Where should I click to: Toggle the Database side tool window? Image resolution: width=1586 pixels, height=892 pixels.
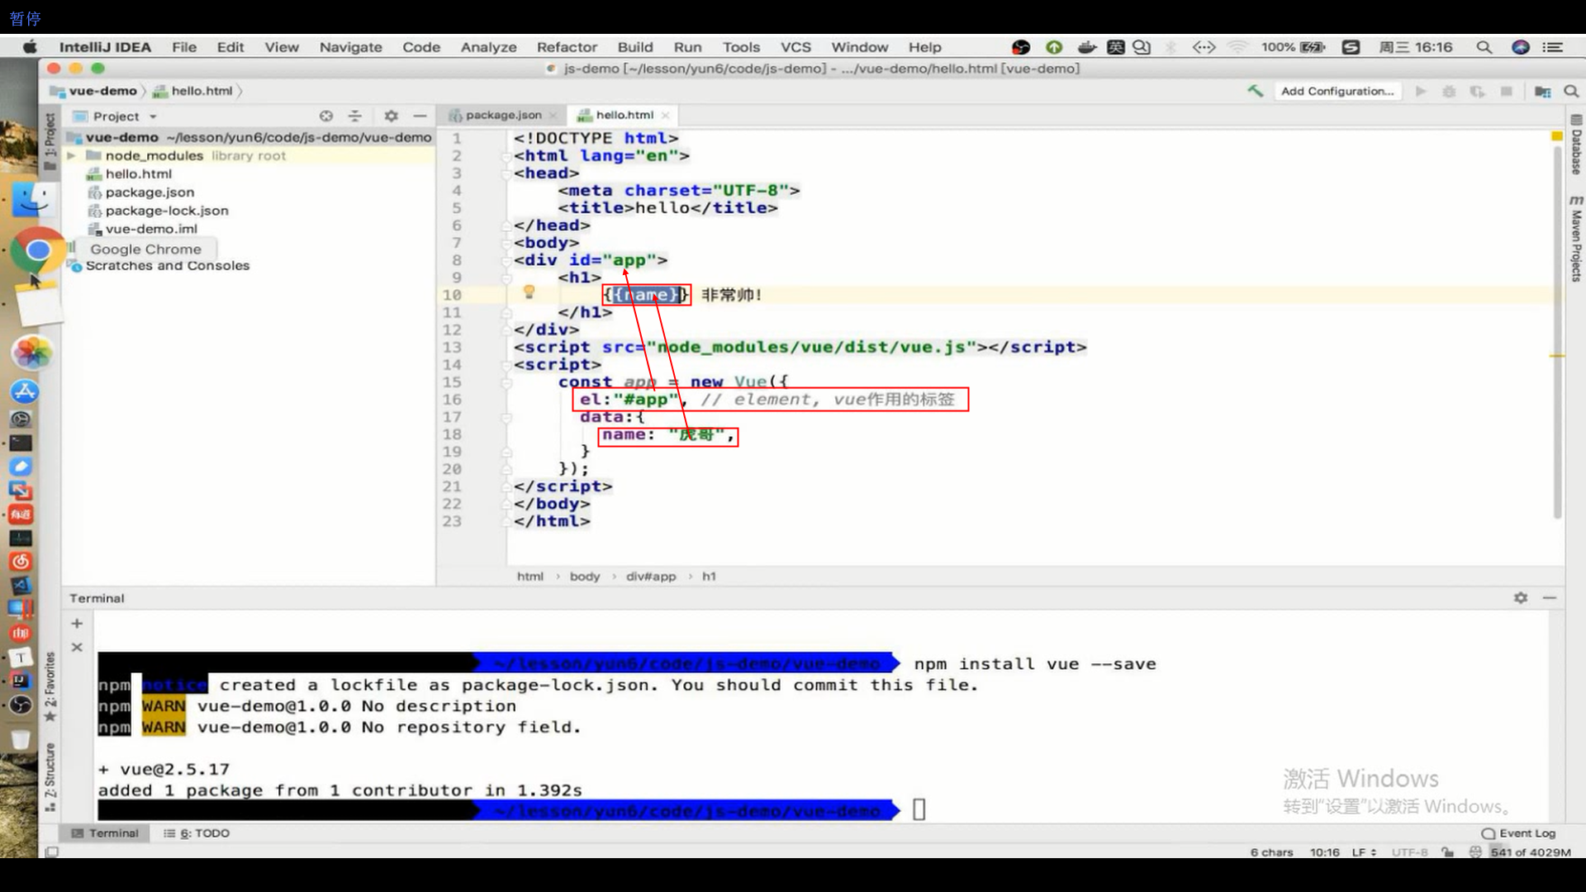point(1576,147)
